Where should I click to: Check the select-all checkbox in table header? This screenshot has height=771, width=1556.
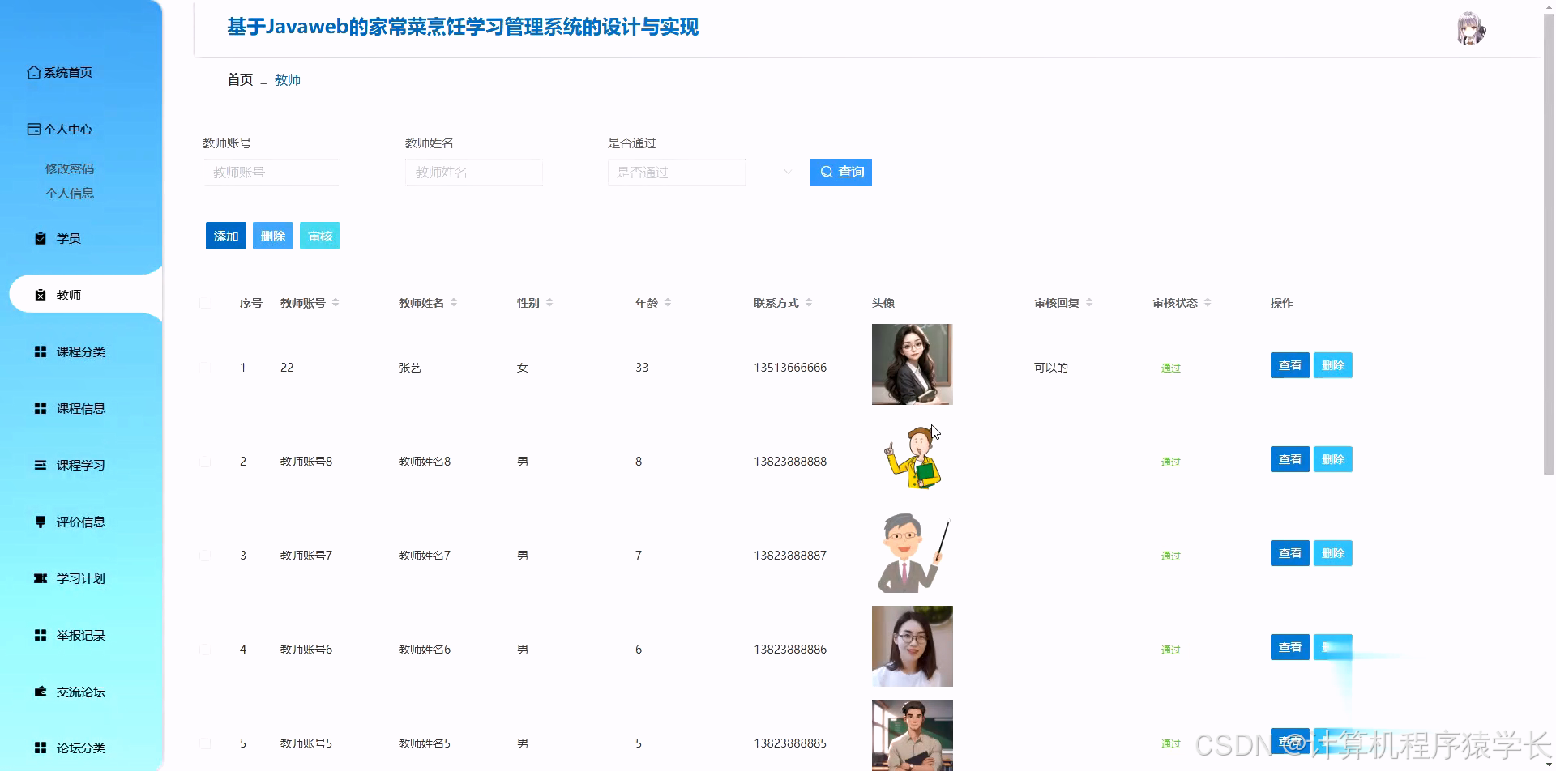coord(205,302)
